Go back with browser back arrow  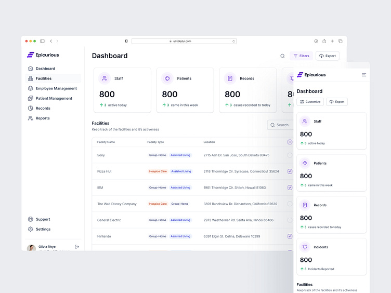[x=51, y=41]
